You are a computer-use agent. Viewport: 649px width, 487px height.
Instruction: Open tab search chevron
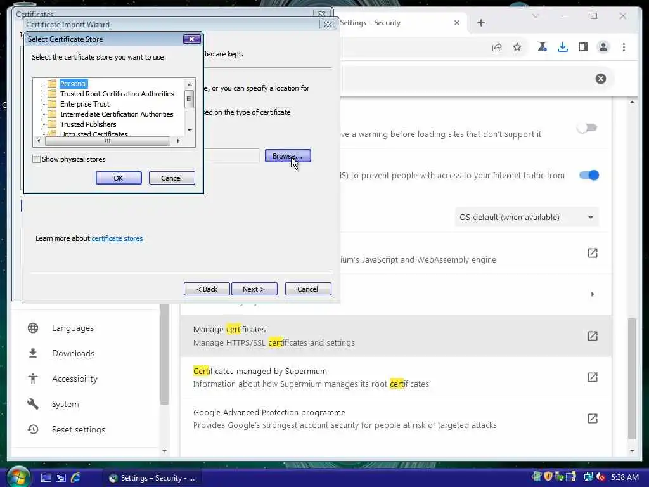click(536, 16)
